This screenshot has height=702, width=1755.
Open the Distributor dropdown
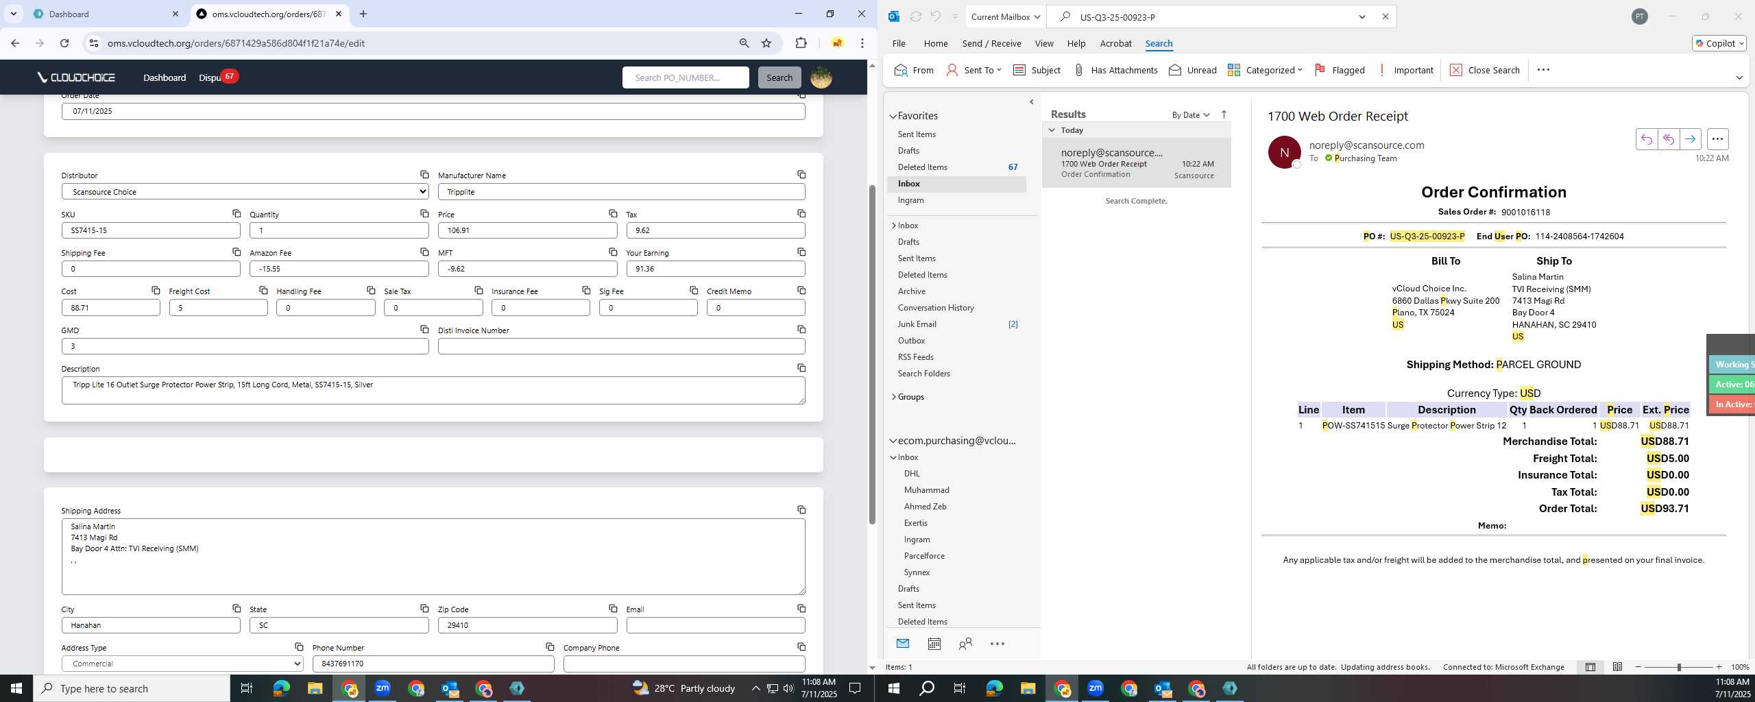pos(245,192)
